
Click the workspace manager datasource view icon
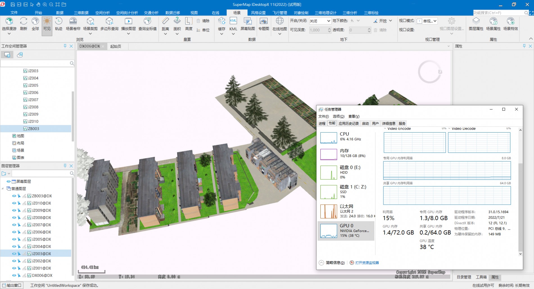point(7,55)
